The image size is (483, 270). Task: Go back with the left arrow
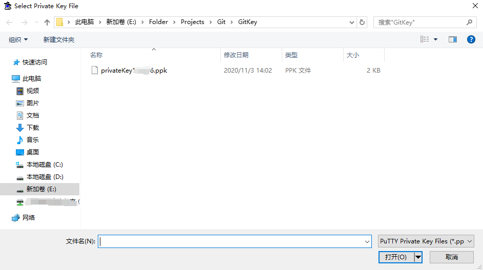[x=10, y=22]
